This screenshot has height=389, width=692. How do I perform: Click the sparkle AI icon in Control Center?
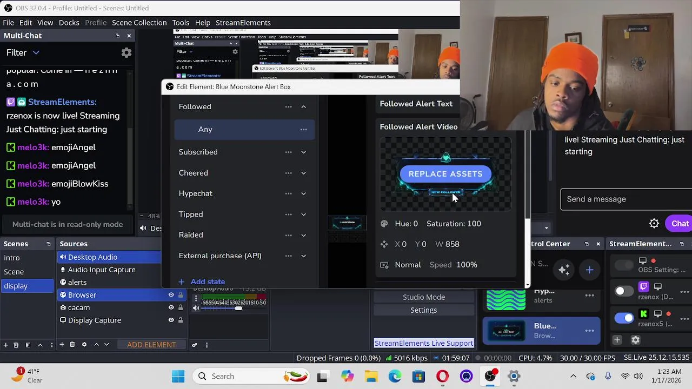(x=564, y=270)
